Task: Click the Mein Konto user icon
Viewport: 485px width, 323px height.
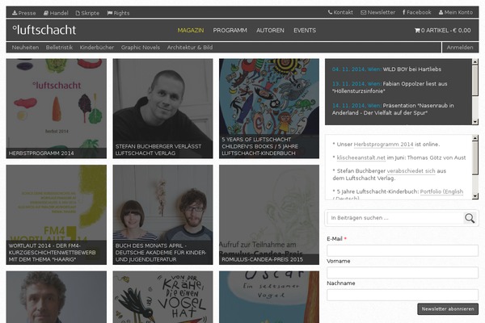Action: pos(441,12)
